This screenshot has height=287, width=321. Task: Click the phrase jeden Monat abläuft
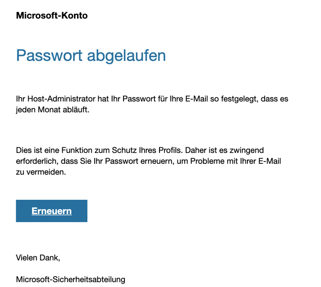tap(53, 110)
